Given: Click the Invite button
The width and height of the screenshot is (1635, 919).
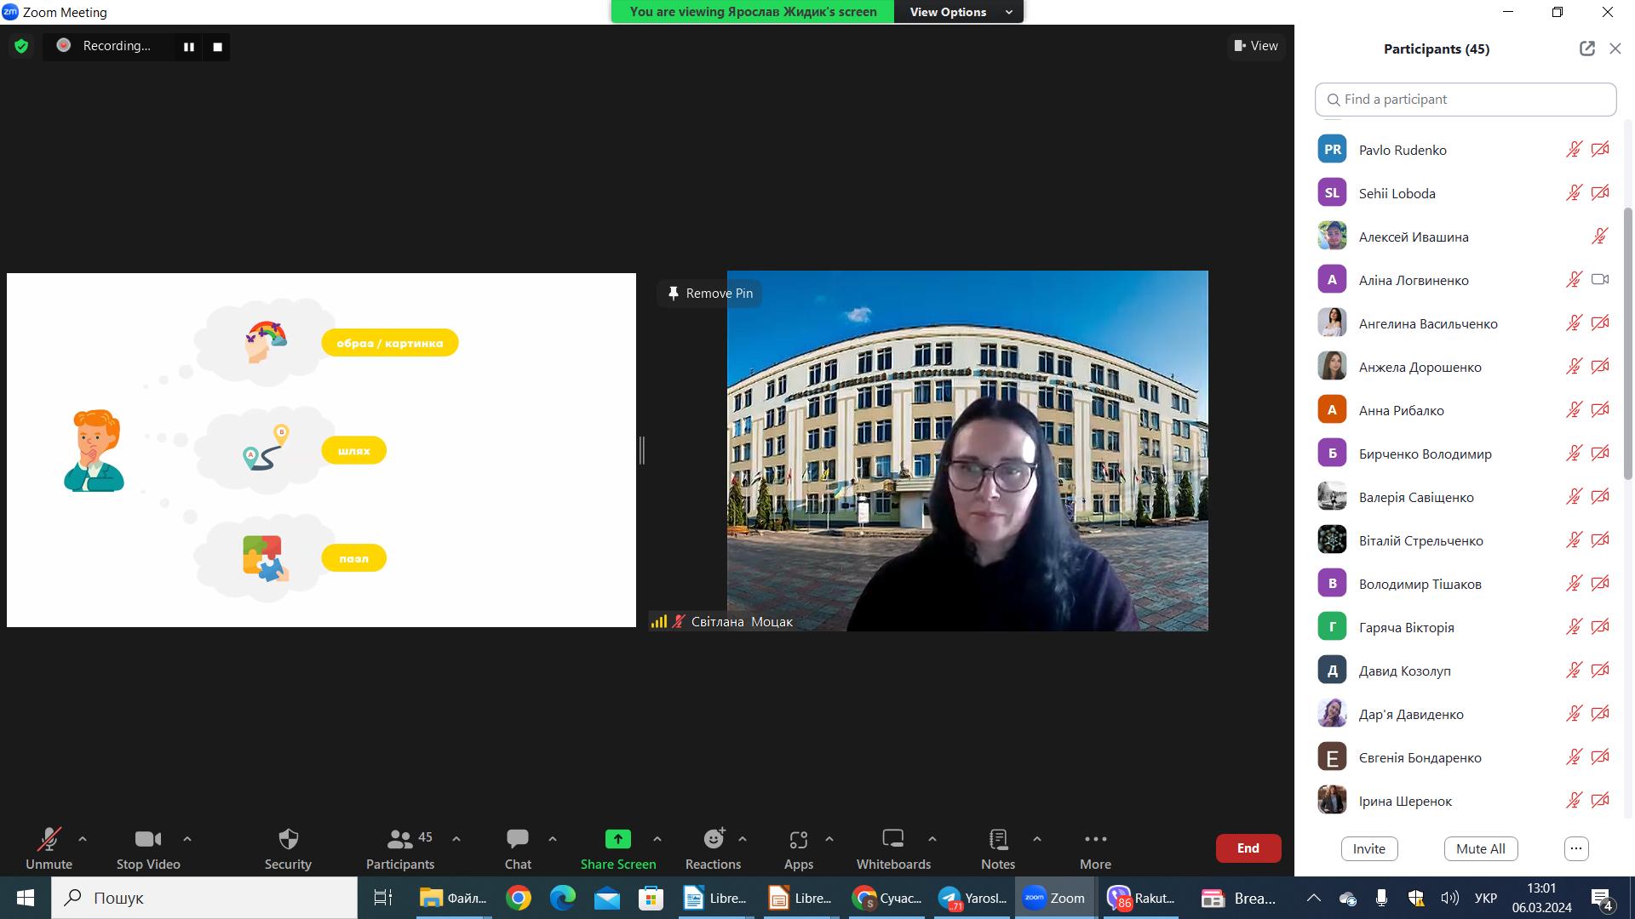Looking at the screenshot, I should coord(1368,848).
